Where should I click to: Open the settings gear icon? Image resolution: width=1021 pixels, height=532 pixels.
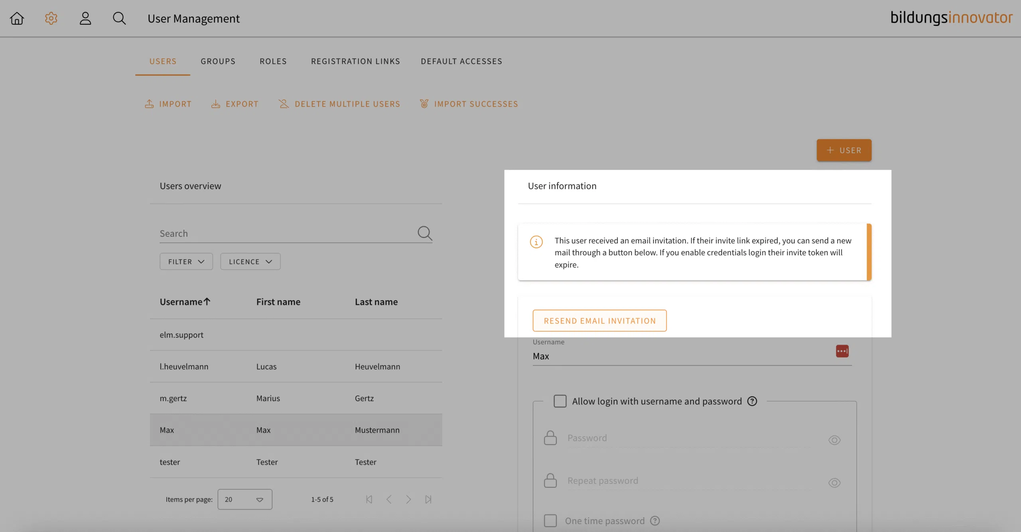pos(51,18)
